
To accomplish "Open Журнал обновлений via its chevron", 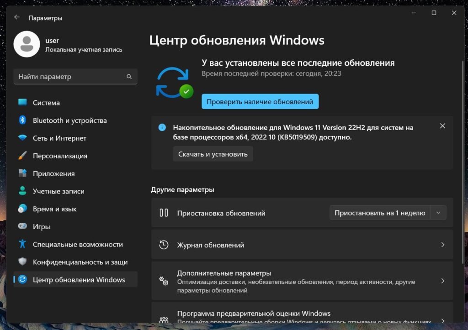I will 442,245.
